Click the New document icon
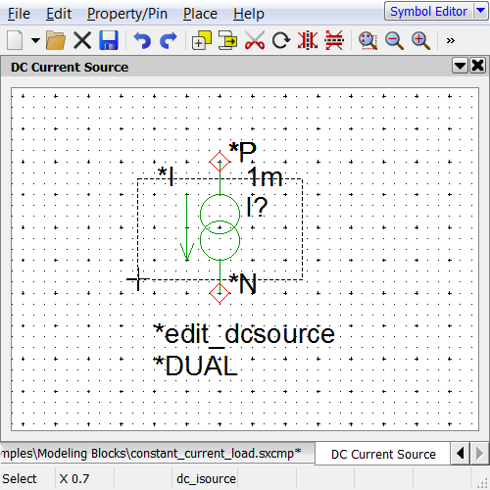The image size is (490, 490). point(15,40)
